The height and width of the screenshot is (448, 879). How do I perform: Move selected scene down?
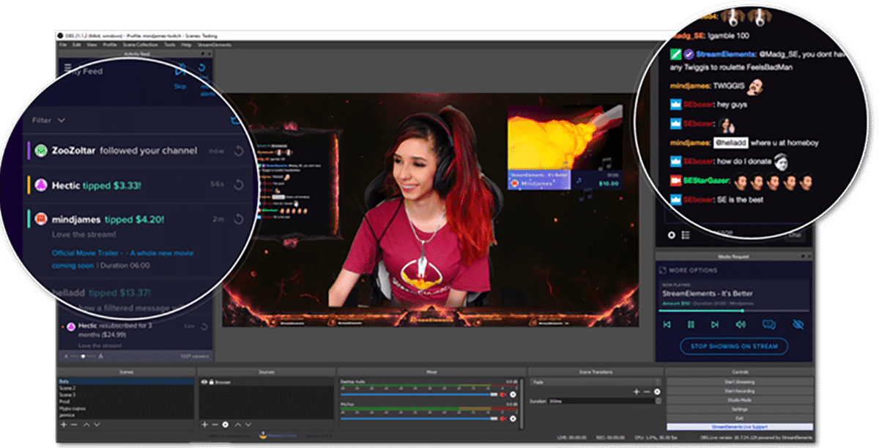pyautogui.click(x=97, y=425)
